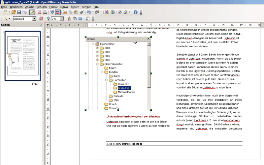Screen dimensions: 264x165
Task: Select the Folie 1 page thumbnail
Action: pyautogui.click(x=23, y=56)
